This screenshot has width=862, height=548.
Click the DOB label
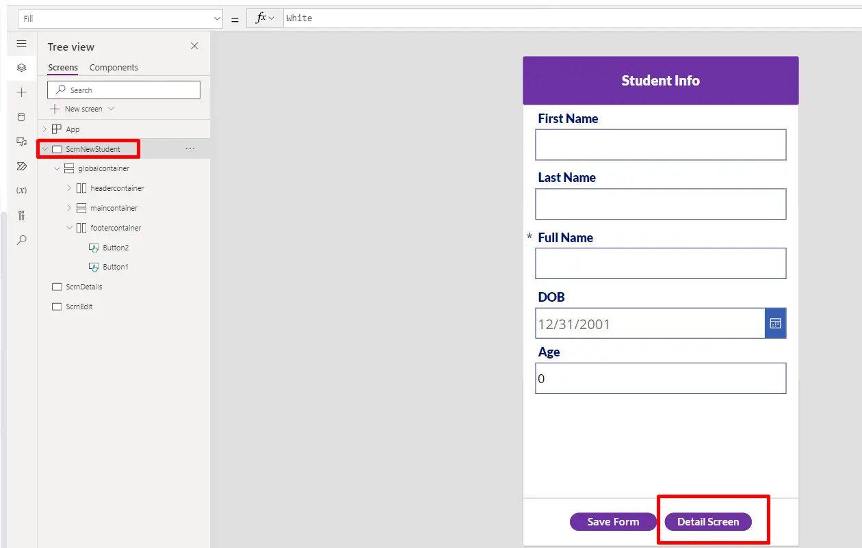(x=551, y=297)
